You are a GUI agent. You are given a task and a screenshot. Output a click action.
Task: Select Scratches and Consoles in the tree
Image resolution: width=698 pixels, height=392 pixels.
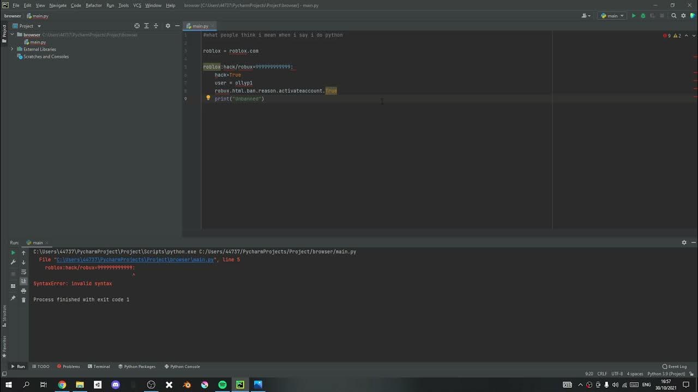coord(43,57)
